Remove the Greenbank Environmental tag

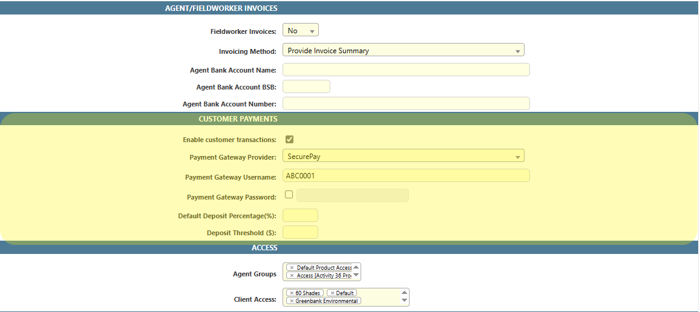292,301
